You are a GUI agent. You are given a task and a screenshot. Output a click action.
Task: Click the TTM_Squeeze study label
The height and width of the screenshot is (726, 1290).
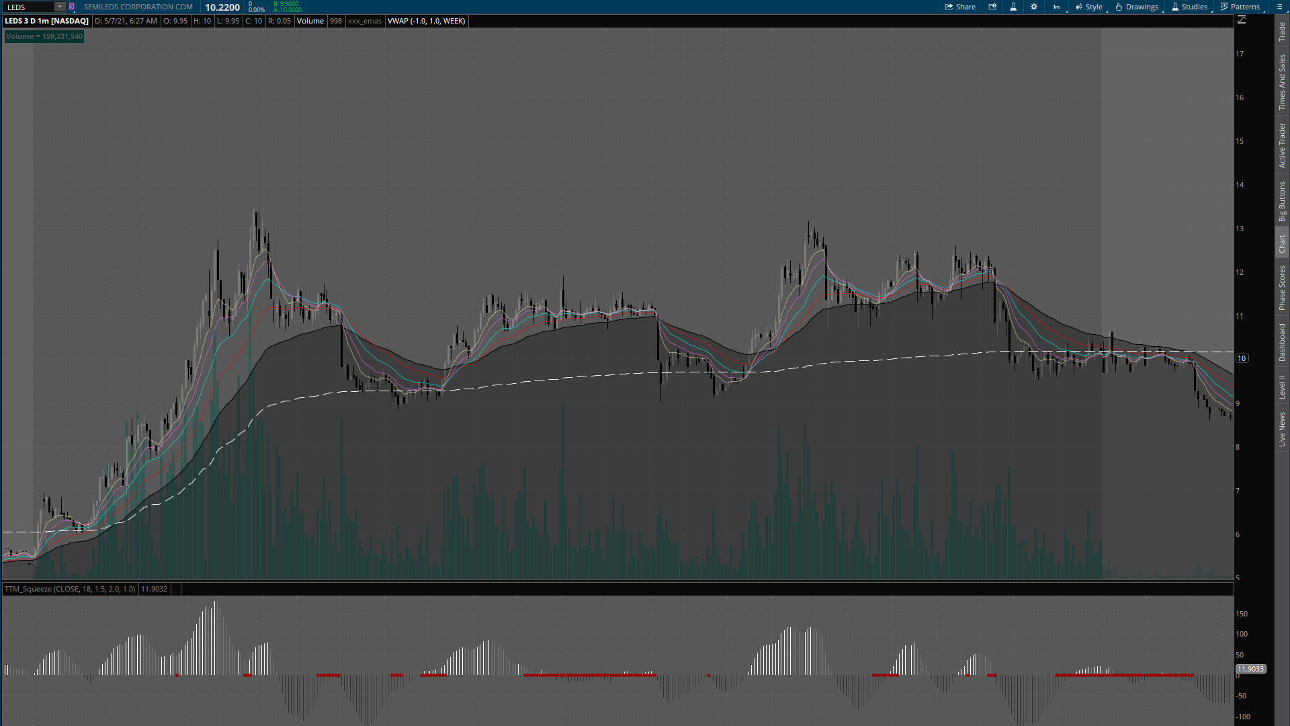coord(69,589)
